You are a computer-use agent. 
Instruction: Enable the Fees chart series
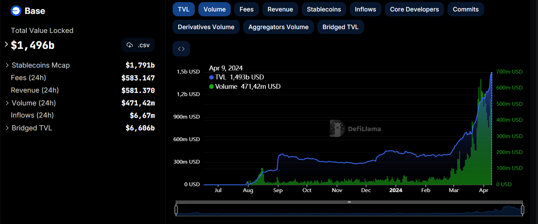(246, 9)
